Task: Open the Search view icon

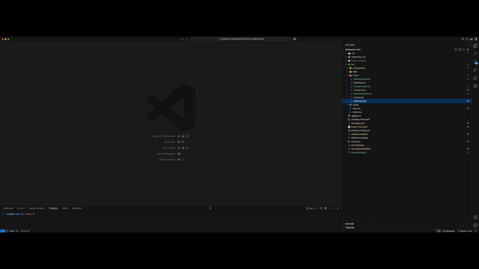Action: pyautogui.click(x=475, y=54)
